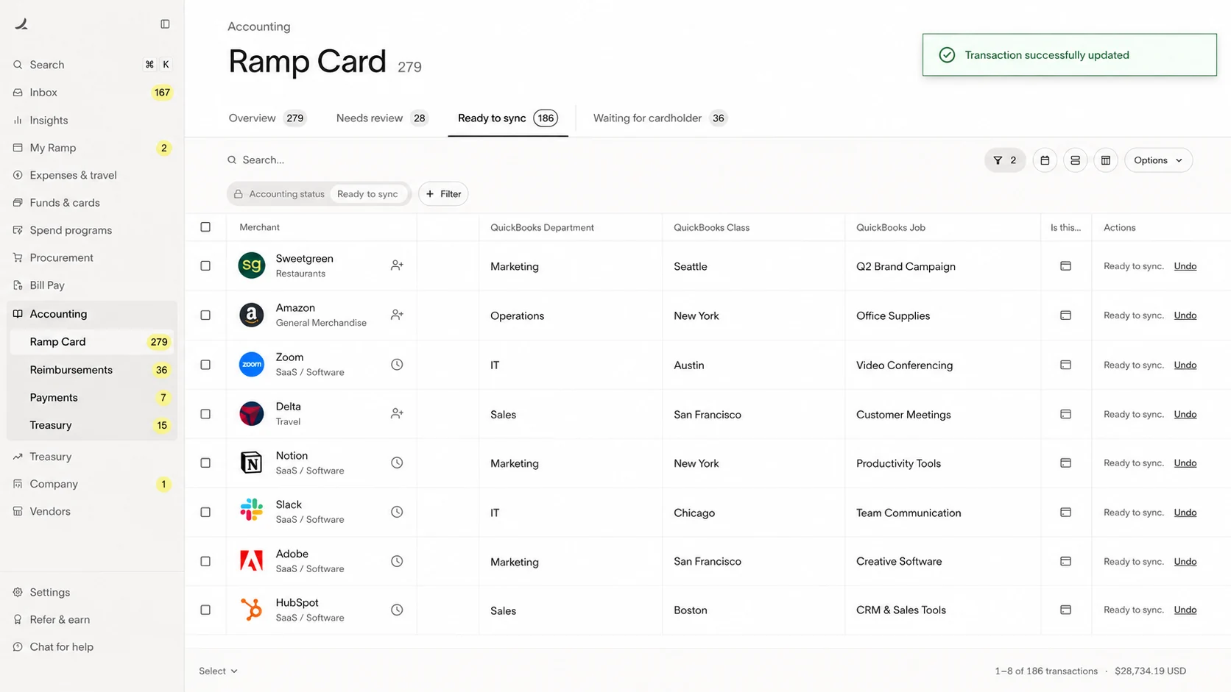Undo Ready to sync for Sweetgreen

coord(1185,266)
